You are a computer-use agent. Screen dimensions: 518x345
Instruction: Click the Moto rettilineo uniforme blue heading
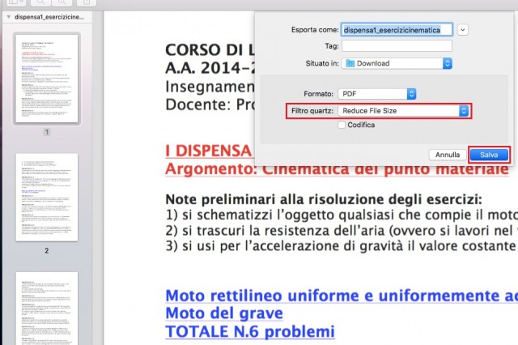342,296
